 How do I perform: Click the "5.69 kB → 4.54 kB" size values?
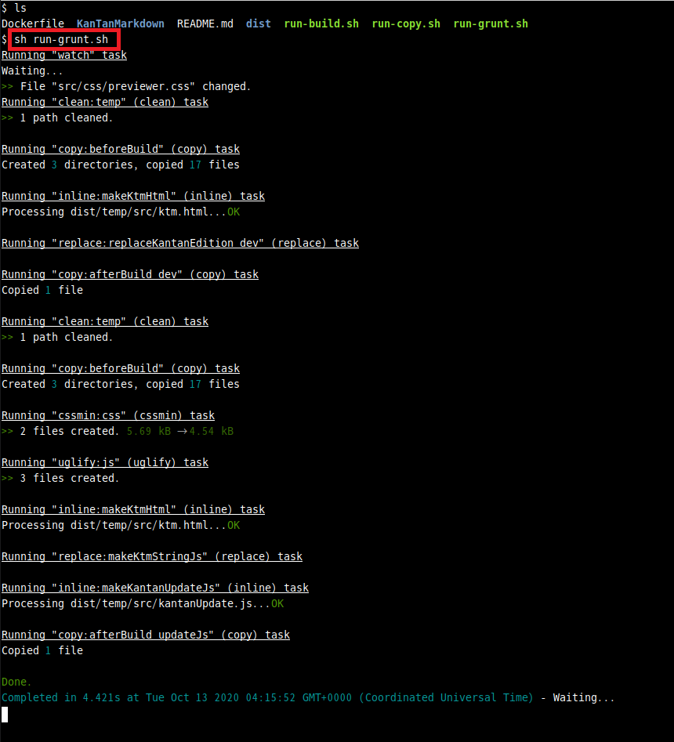pyautogui.click(x=180, y=431)
